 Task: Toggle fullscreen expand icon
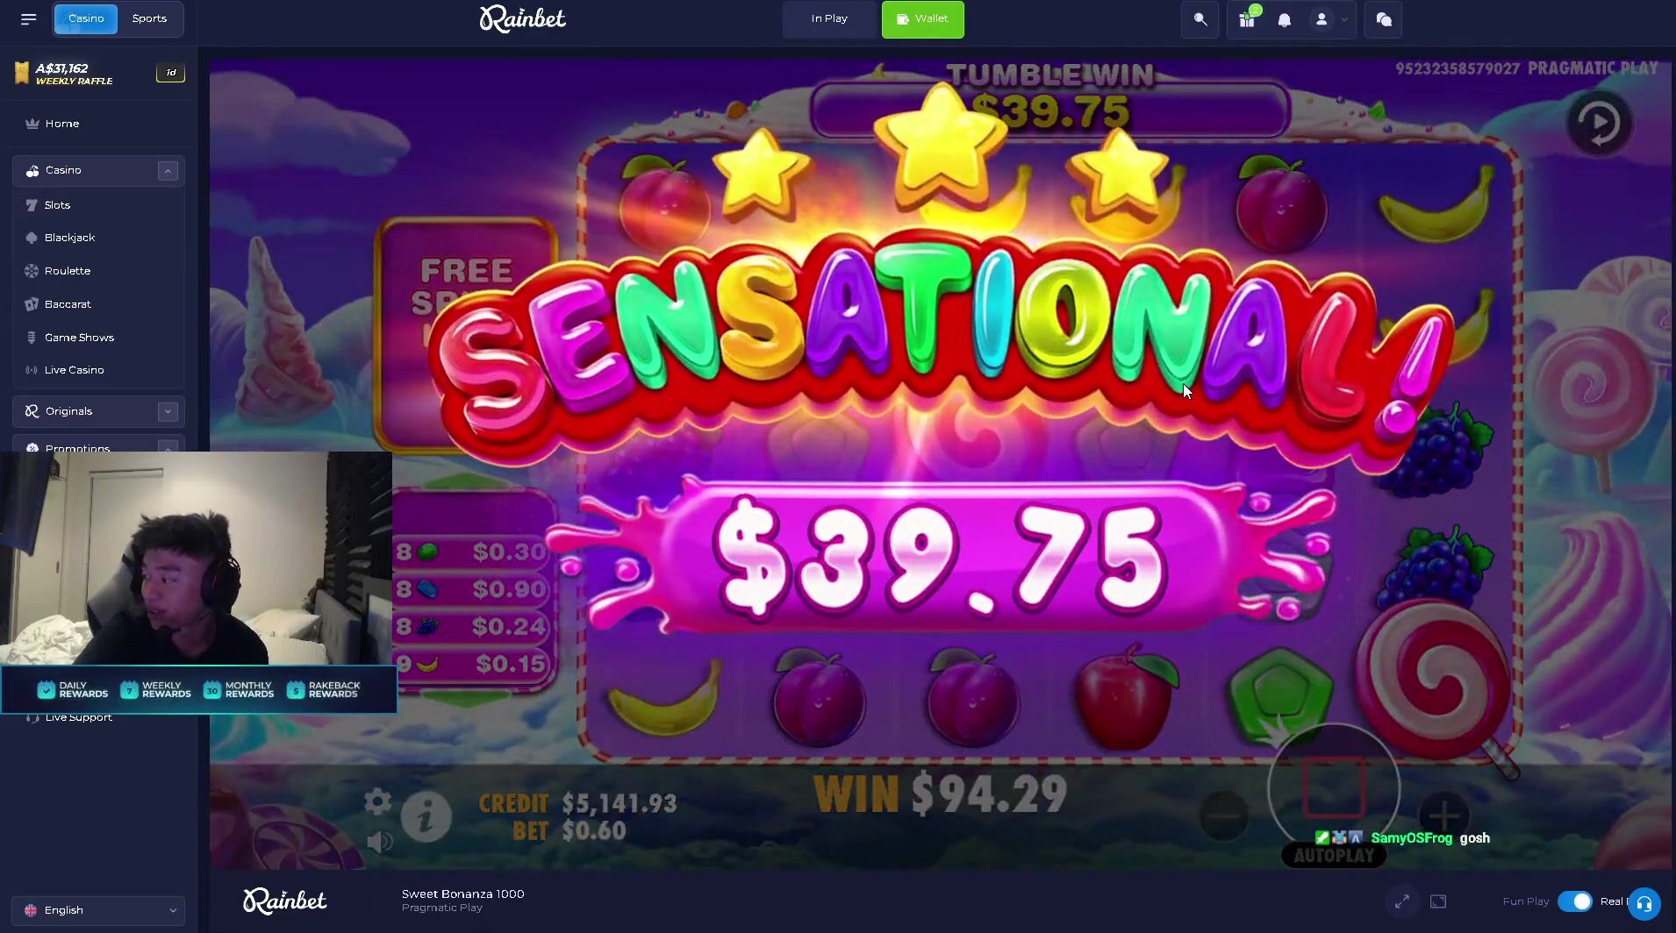pos(1402,901)
